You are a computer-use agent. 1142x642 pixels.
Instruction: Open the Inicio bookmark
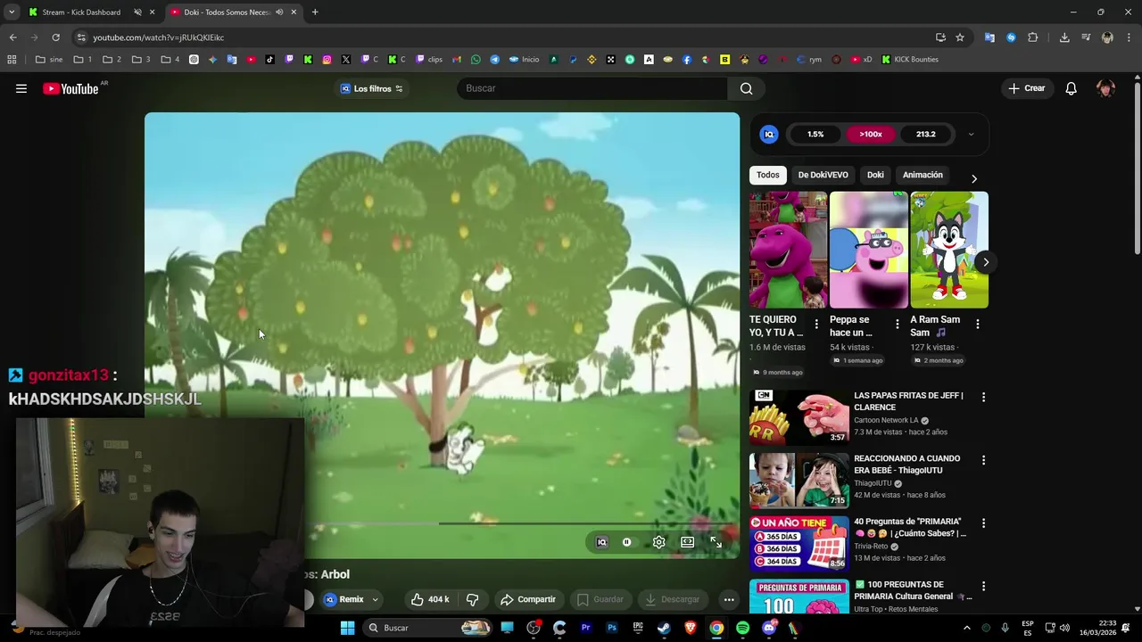524,60
